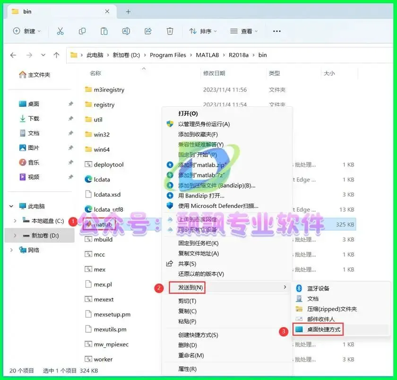Screen dimensions: 397x380
Task: Add a new tab with plus button
Action: (x=128, y=12)
